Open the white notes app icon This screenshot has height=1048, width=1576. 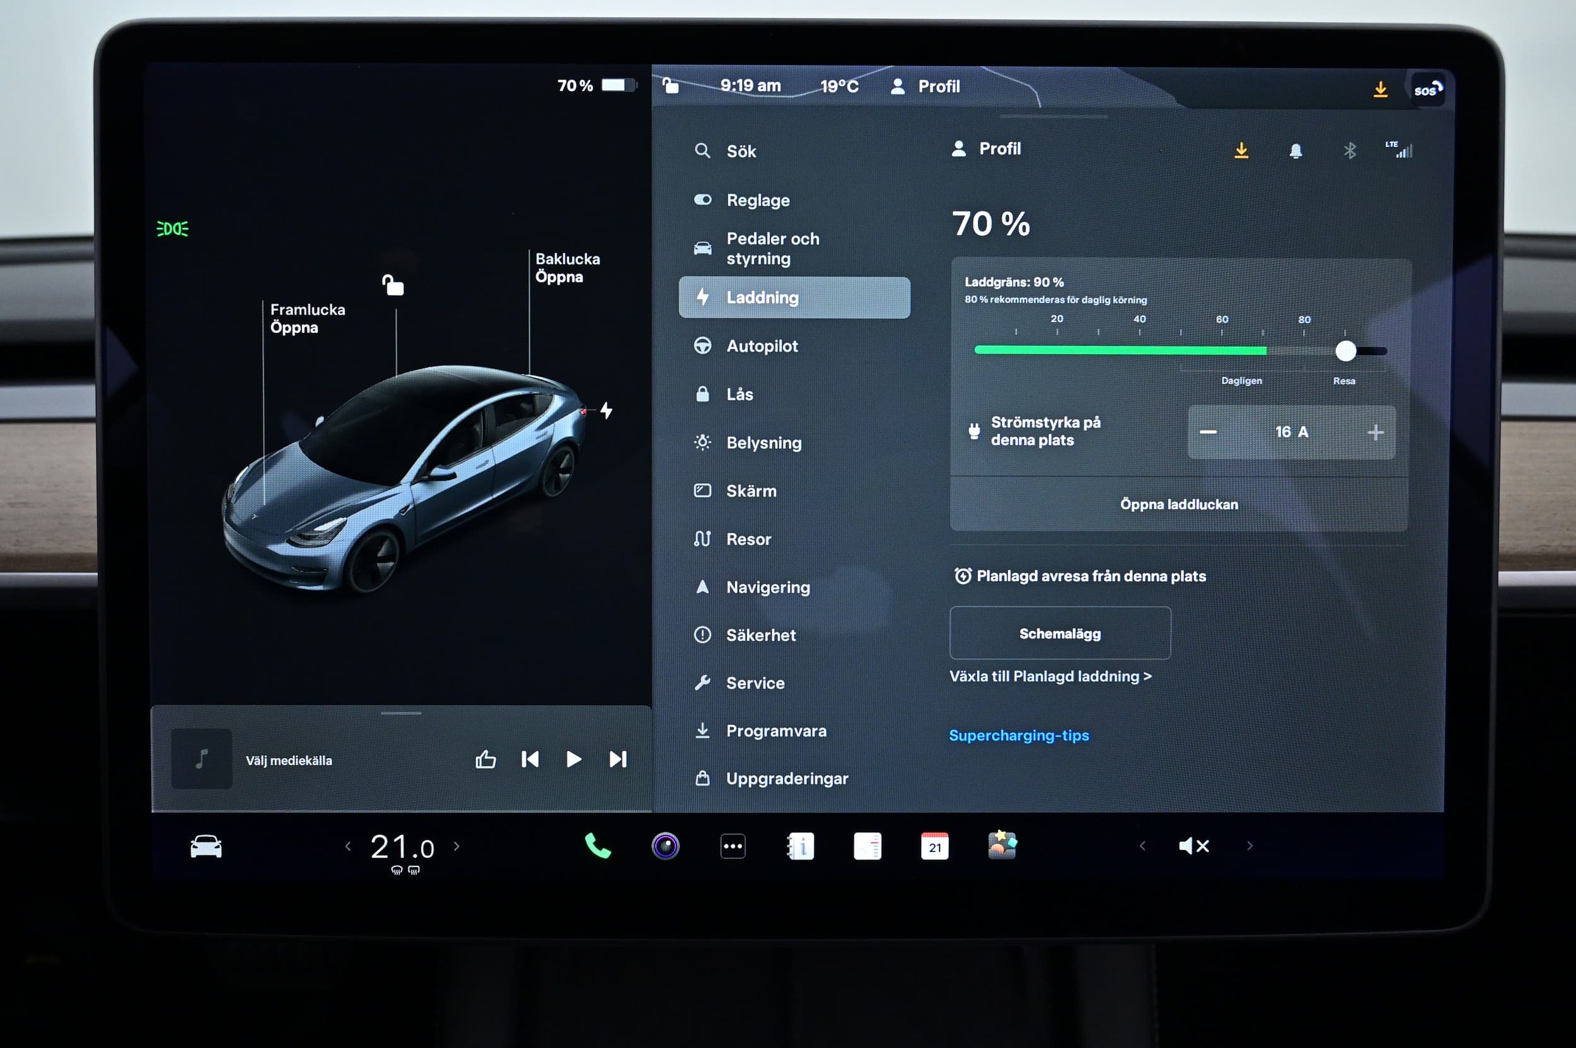click(x=867, y=846)
